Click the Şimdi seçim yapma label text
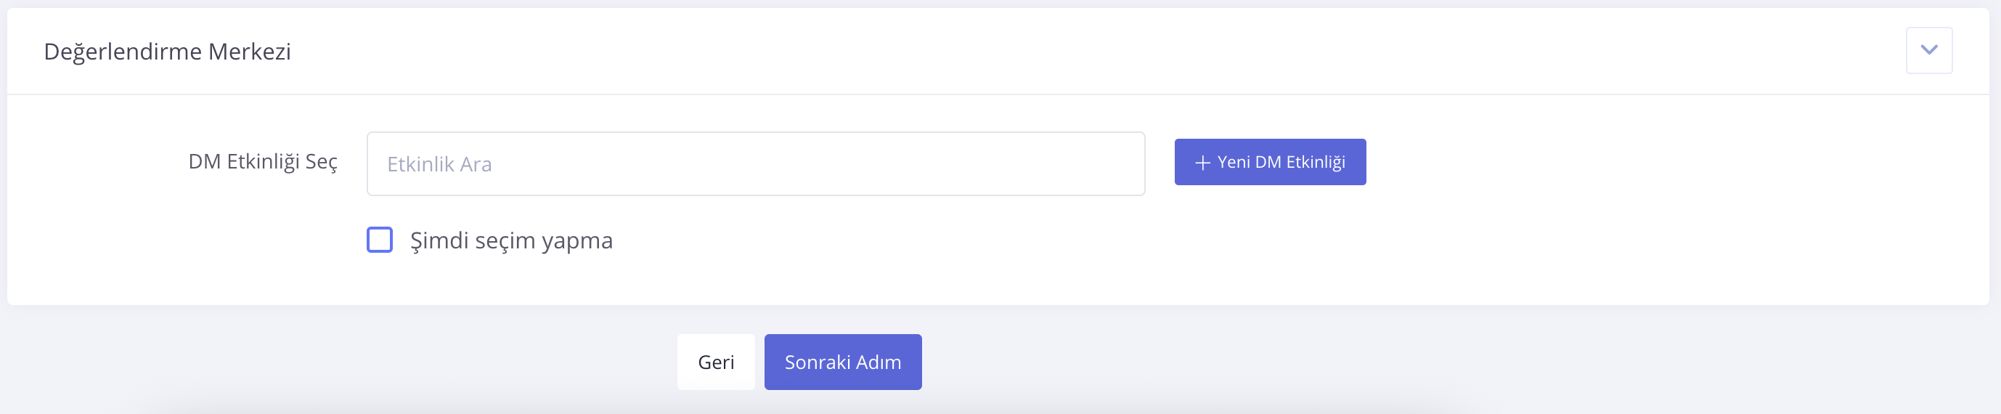2001x414 pixels. pos(511,241)
